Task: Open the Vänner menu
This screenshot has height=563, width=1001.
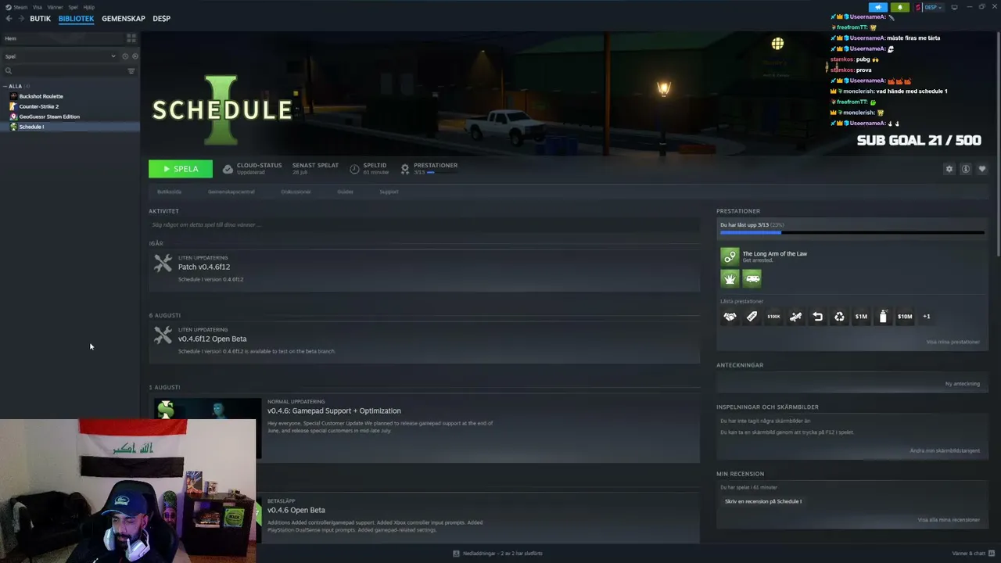Action: pos(55,7)
